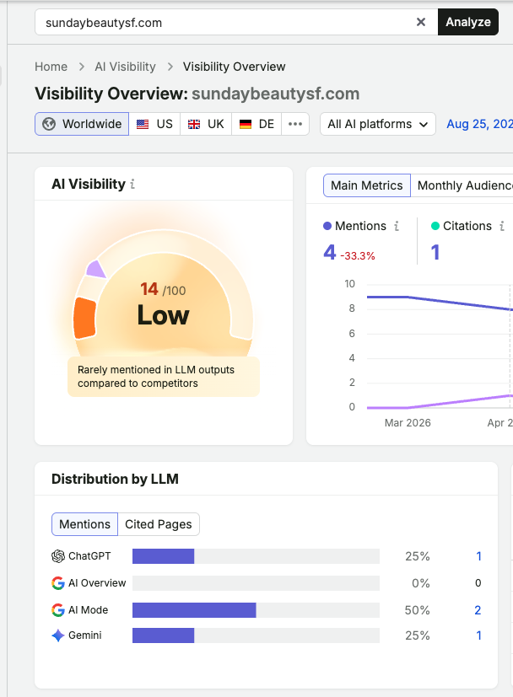Click the purple segment of visibility gauge
Image resolution: width=513 pixels, height=697 pixels.
pyautogui.click(x=96, y=270)
